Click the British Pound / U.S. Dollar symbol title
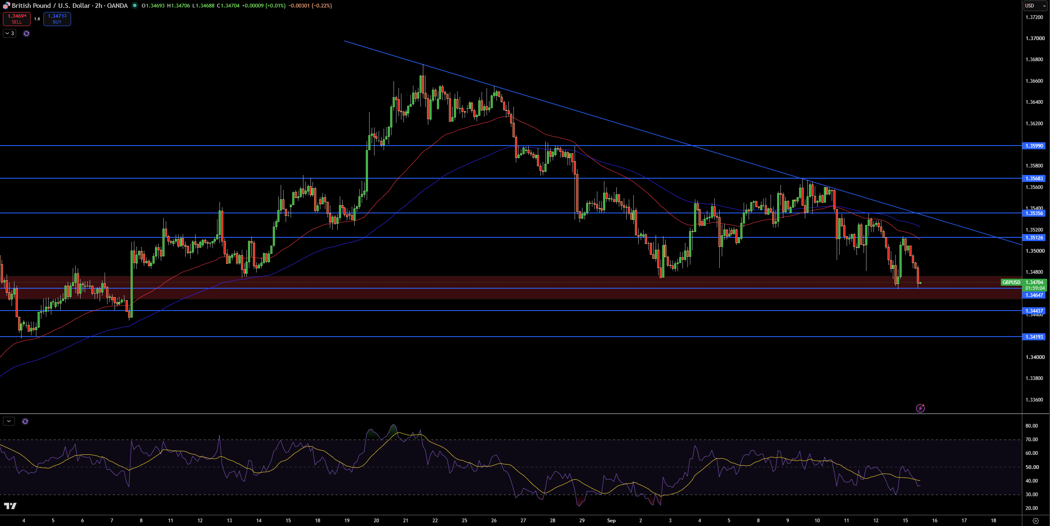This screenshot has width=1050, height=526. 51,6
